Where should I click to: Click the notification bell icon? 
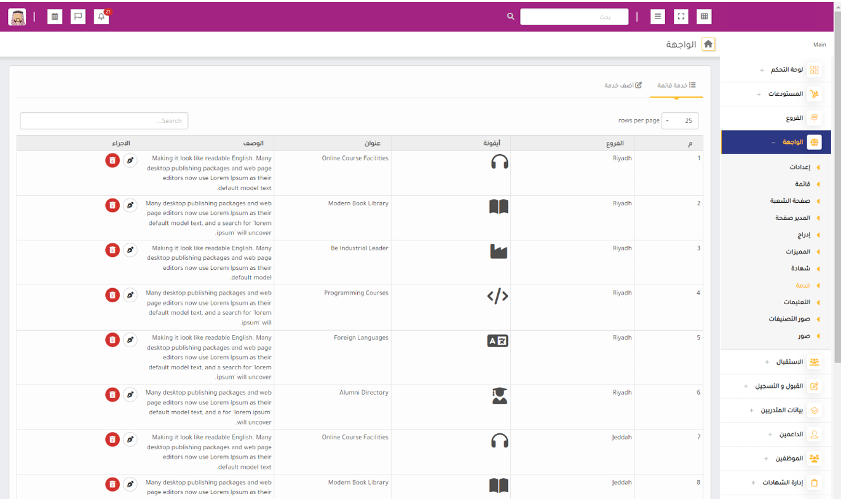pyautogui.click(x=101, y=17)
